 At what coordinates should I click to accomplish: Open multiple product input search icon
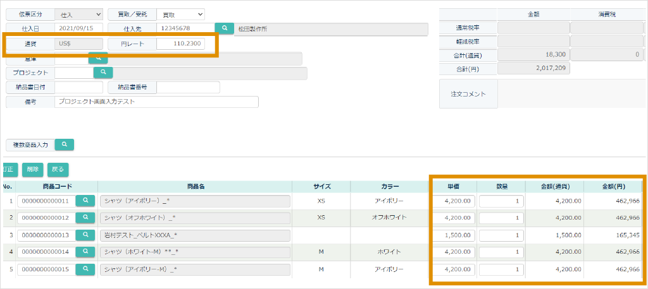[65, 144]
